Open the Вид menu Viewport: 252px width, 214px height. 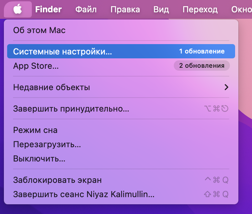161,9
